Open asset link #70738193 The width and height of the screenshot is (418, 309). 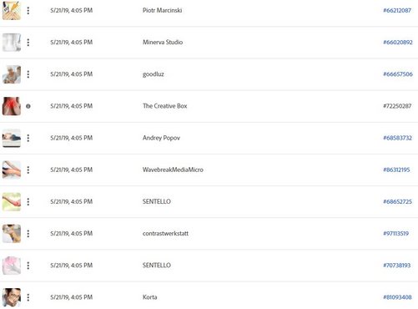pos(397,266)
